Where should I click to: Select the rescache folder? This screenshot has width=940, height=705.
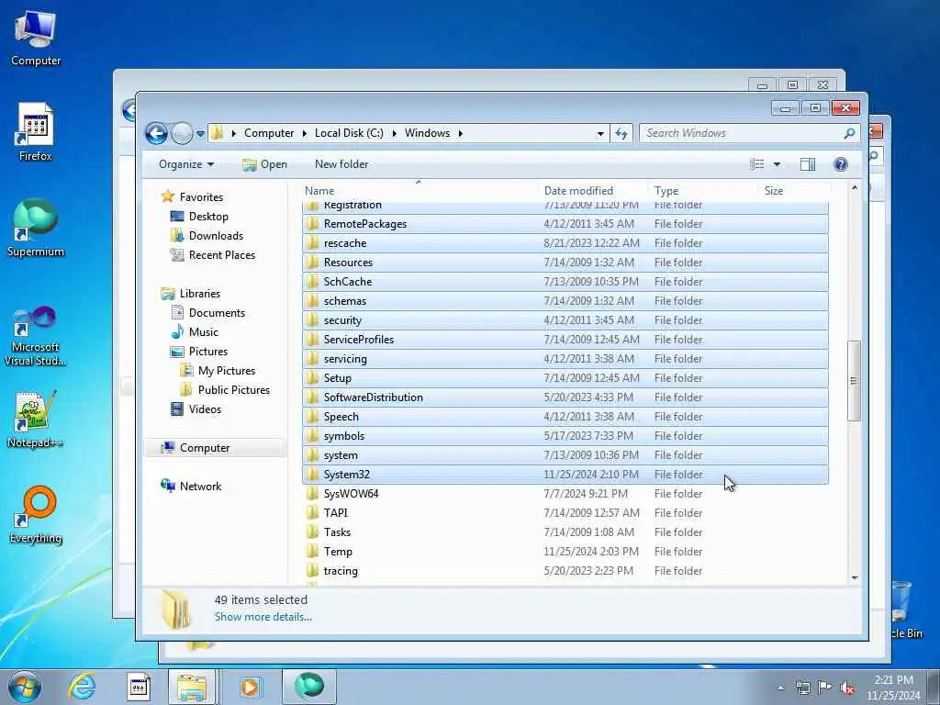[565, 242]
